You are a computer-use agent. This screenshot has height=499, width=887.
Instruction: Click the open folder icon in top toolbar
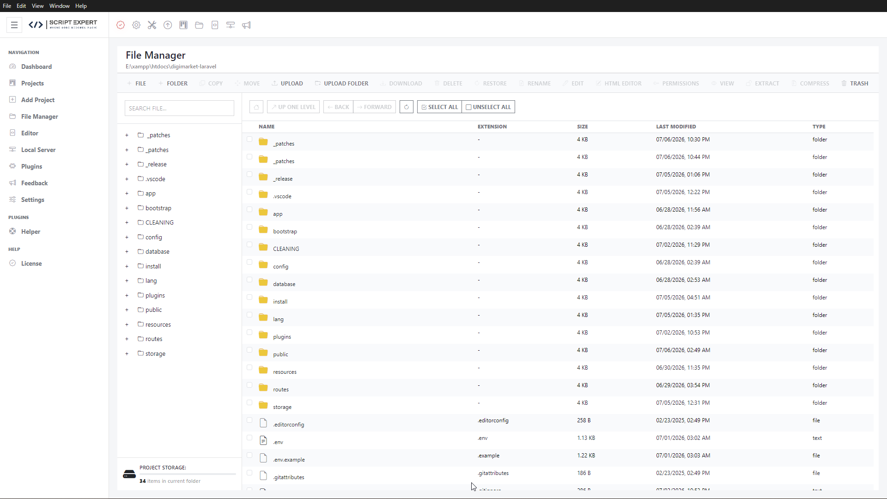199,25
